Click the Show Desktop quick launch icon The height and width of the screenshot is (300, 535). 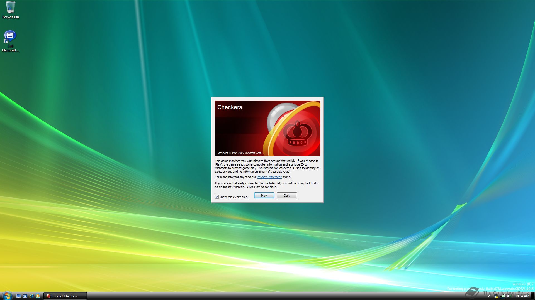click(x=19, y=296)
